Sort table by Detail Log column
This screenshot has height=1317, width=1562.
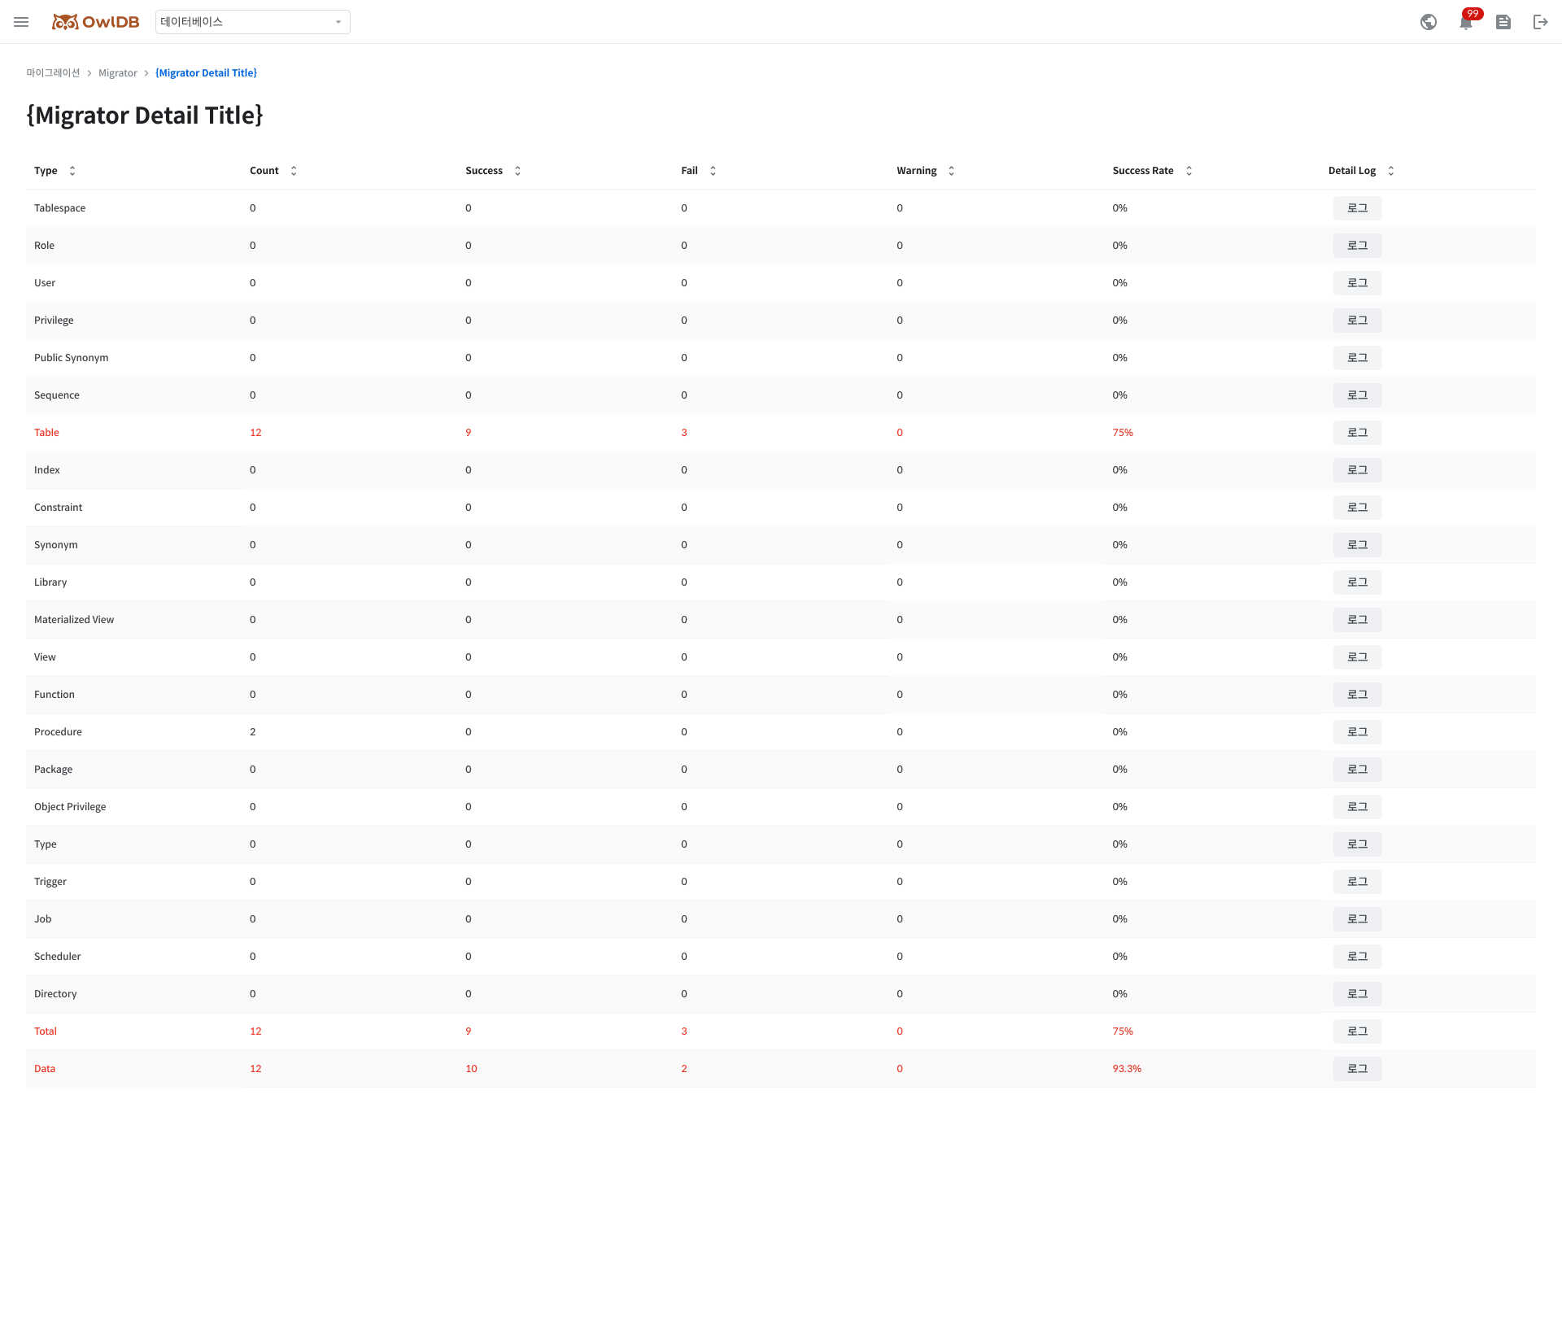(x=1390, y=171)
